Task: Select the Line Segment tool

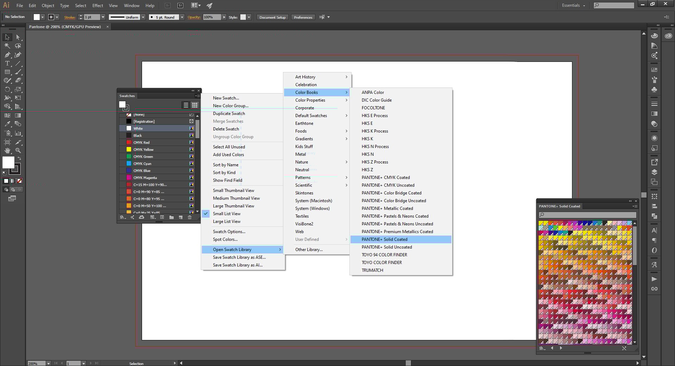Action: (x=18, y=63)
